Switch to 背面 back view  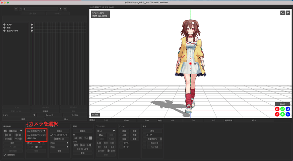(x=134, y=131)
